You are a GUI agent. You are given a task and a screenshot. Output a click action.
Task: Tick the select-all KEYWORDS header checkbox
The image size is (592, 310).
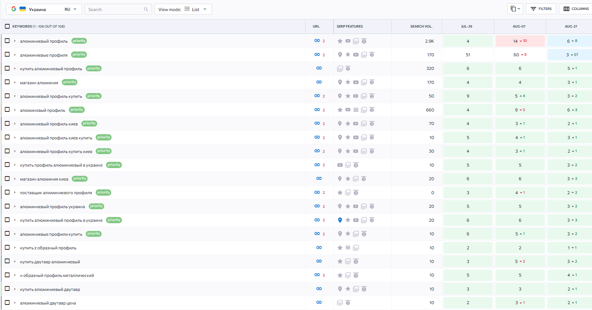(7, 26)
